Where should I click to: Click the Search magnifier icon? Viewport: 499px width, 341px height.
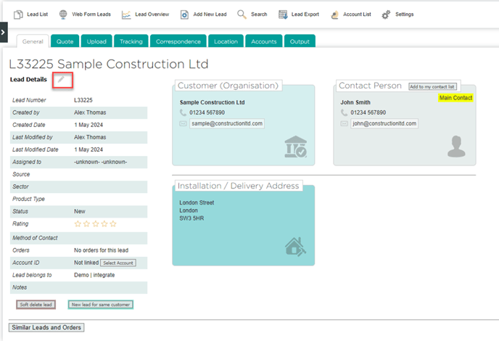tap(242, 15)
